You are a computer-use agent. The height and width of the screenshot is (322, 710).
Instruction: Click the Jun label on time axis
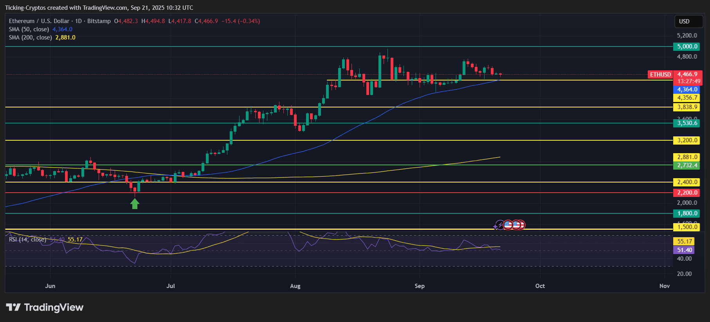(50, 286)
